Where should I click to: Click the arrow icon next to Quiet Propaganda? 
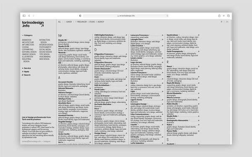pyautogui.click(x=199, y=51)
